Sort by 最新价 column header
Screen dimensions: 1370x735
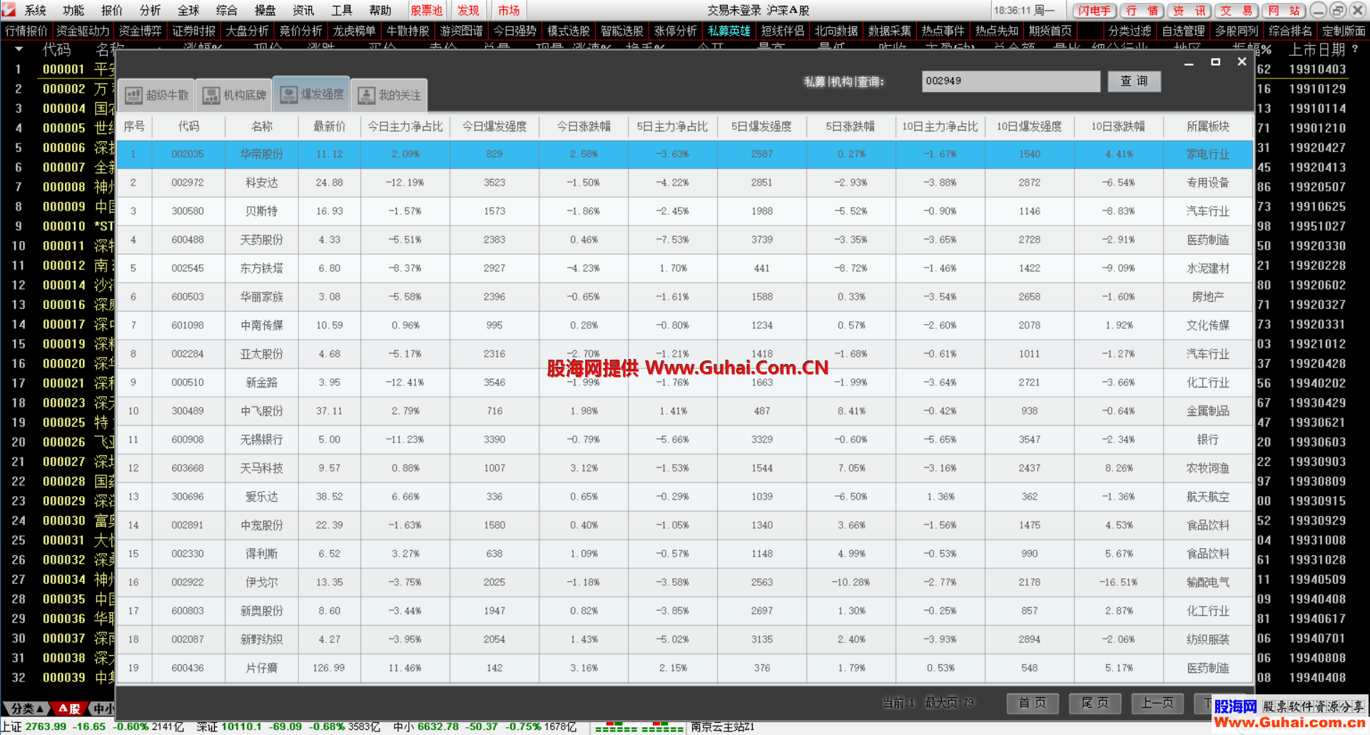click(x=330, y=126)
